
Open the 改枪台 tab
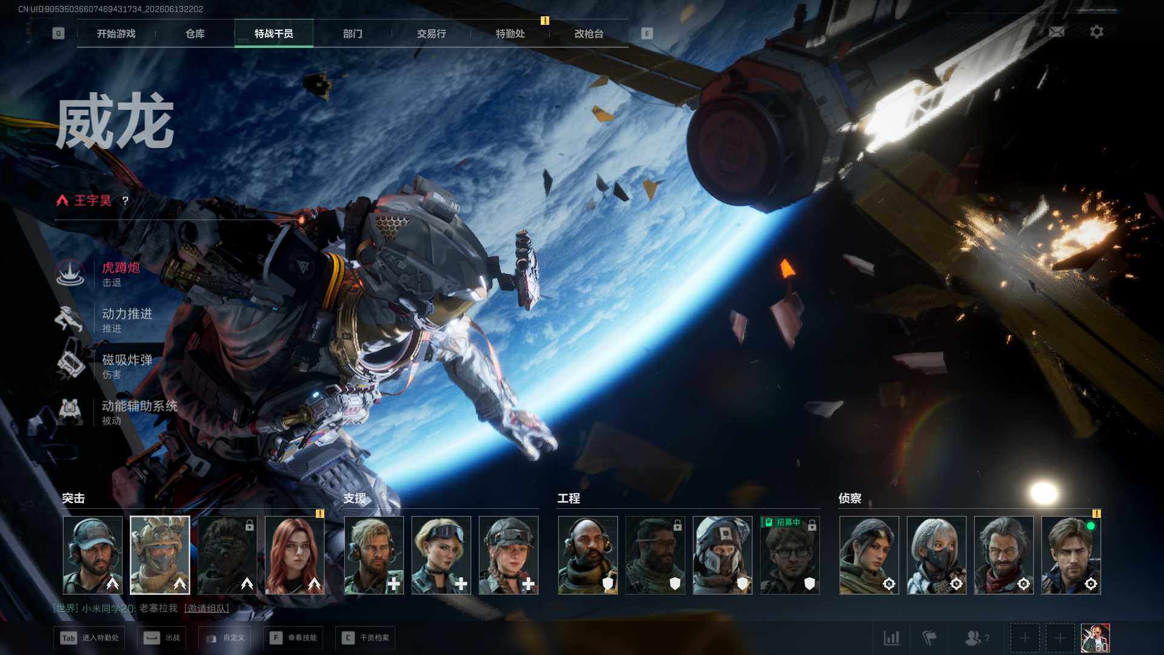click(x=589, y=33)
